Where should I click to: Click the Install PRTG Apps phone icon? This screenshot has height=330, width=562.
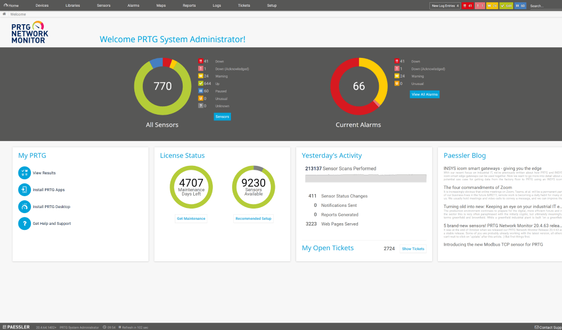[24, 190]
